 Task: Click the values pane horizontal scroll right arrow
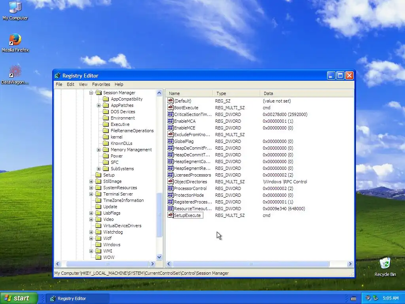(x=350, y=264)
